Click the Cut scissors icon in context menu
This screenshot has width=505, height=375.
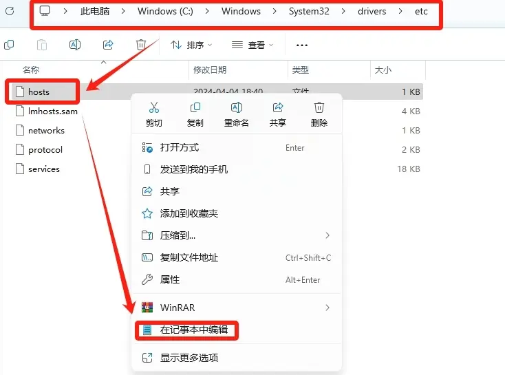(154, 107)
